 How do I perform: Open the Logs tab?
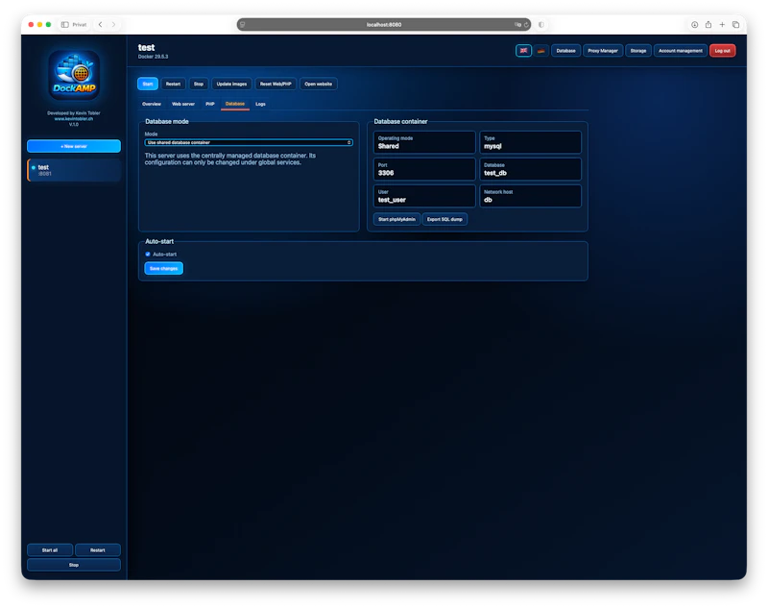coord(260,104)
